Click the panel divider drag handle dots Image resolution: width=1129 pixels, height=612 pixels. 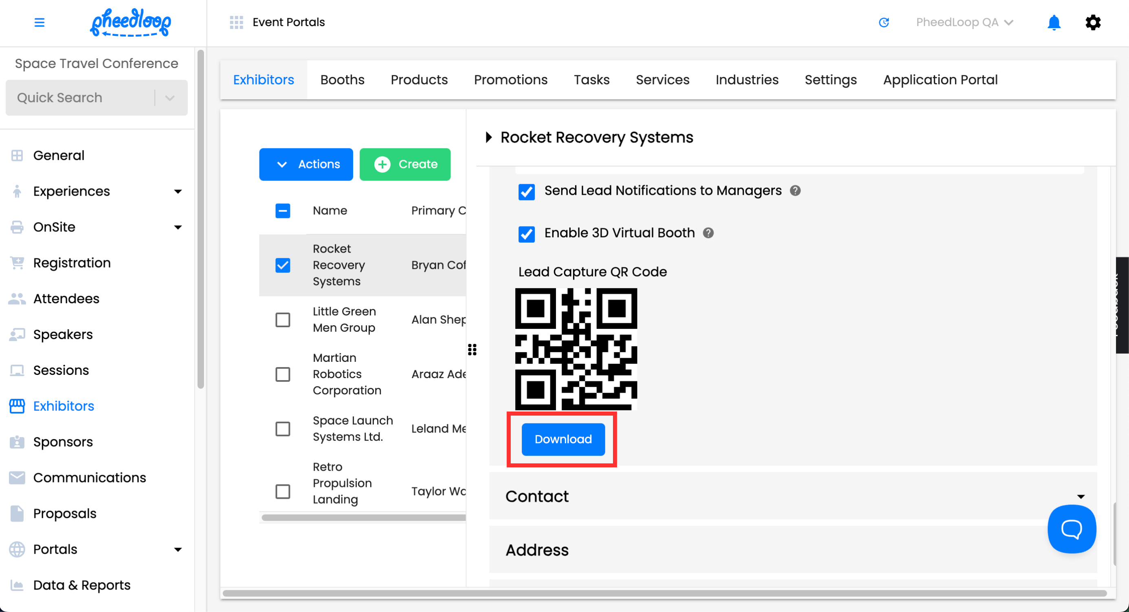(x=472, y=350)
